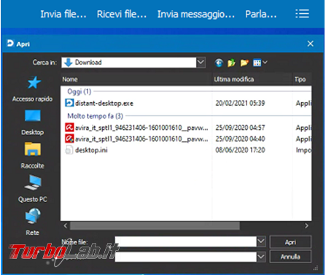Focus the Nome file input field
The image size is (326, 275).
point(186,241)
